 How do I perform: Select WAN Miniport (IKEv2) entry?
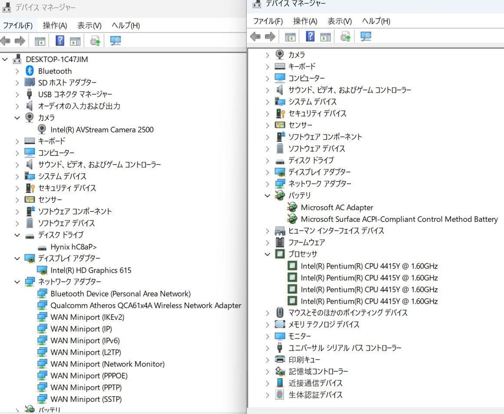pyautogui.click(x=87, y=317)
